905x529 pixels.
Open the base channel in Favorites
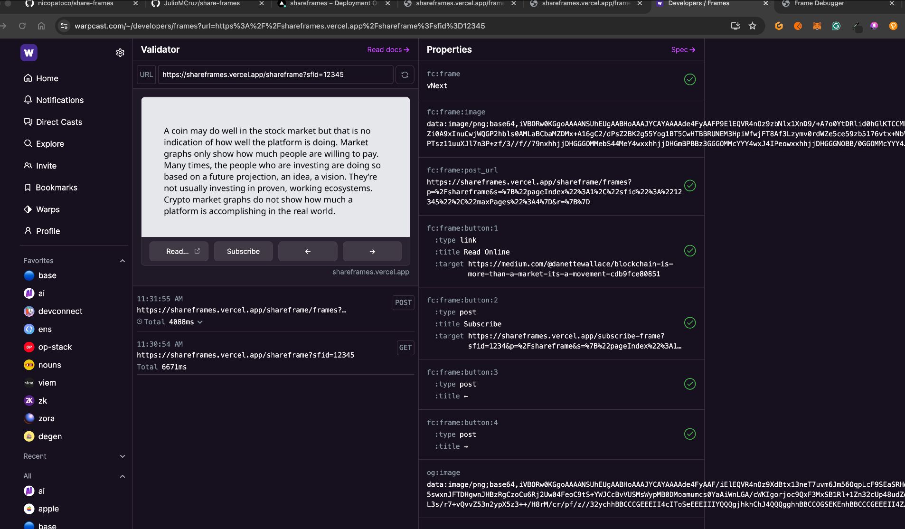[x=40, y=275]
